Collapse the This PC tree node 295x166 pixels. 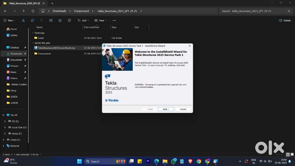pos(3,115)
